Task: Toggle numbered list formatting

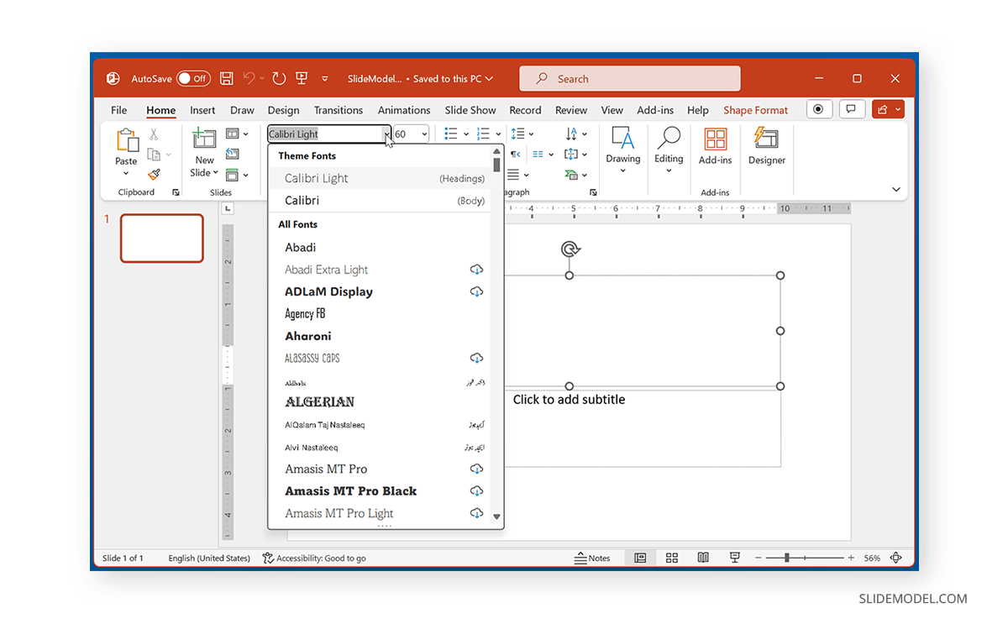Action: [484, 134]
